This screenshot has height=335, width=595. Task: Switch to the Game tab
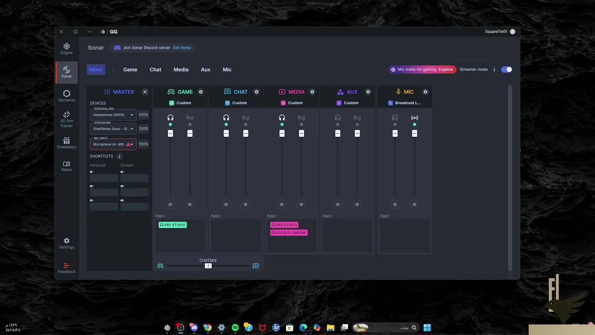130,70
